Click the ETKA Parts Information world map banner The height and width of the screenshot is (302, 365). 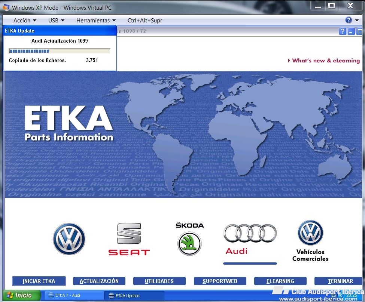point(183,135)
